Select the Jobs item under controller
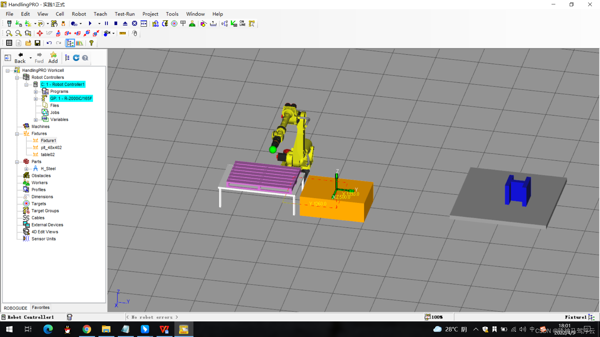 click(x=55, y=113)
